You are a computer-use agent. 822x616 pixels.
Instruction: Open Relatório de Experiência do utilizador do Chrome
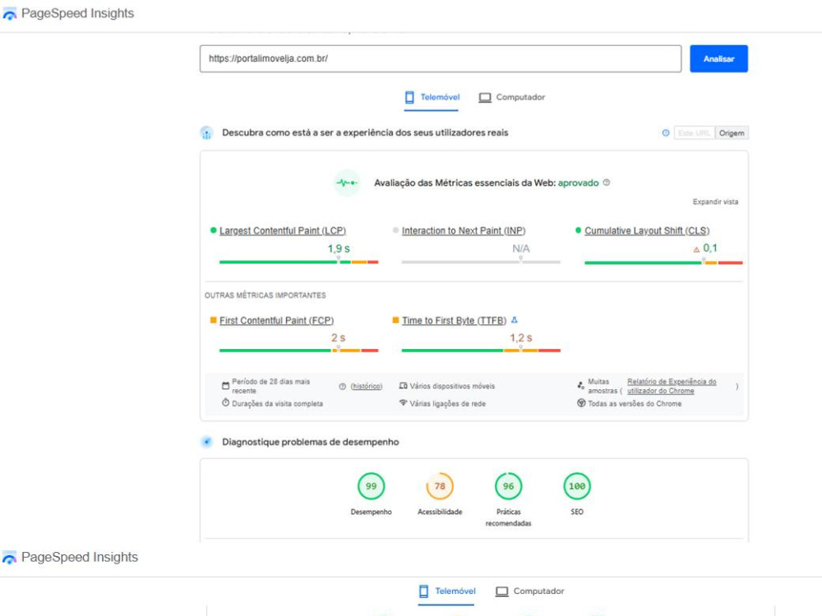pos(672,386)
